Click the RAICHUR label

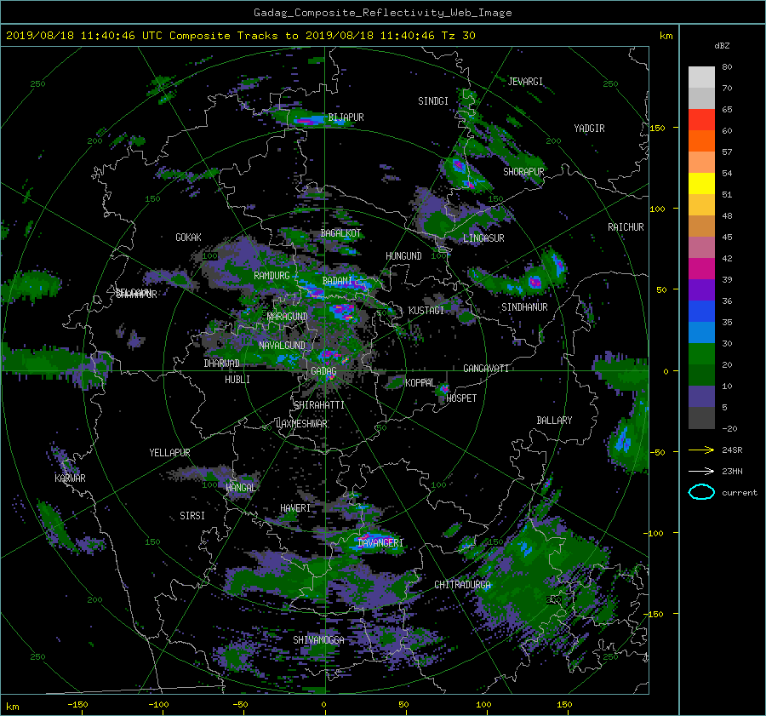[x=626, y=227]
